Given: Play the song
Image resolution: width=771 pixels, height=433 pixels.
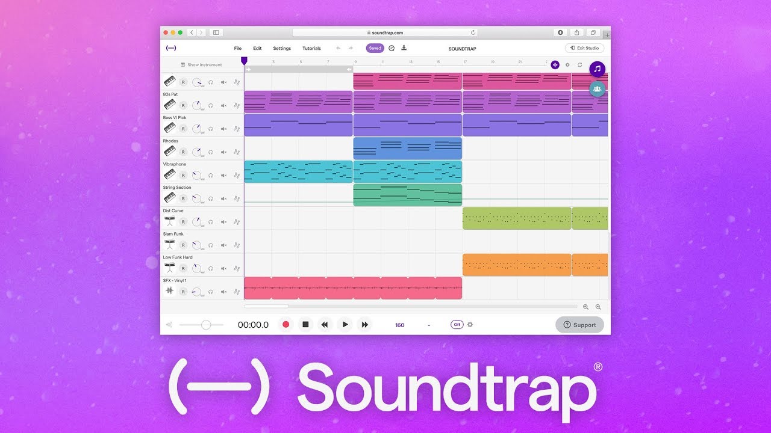Looking at the screenshot, I should pyautogui.click(x=345, y=324).
